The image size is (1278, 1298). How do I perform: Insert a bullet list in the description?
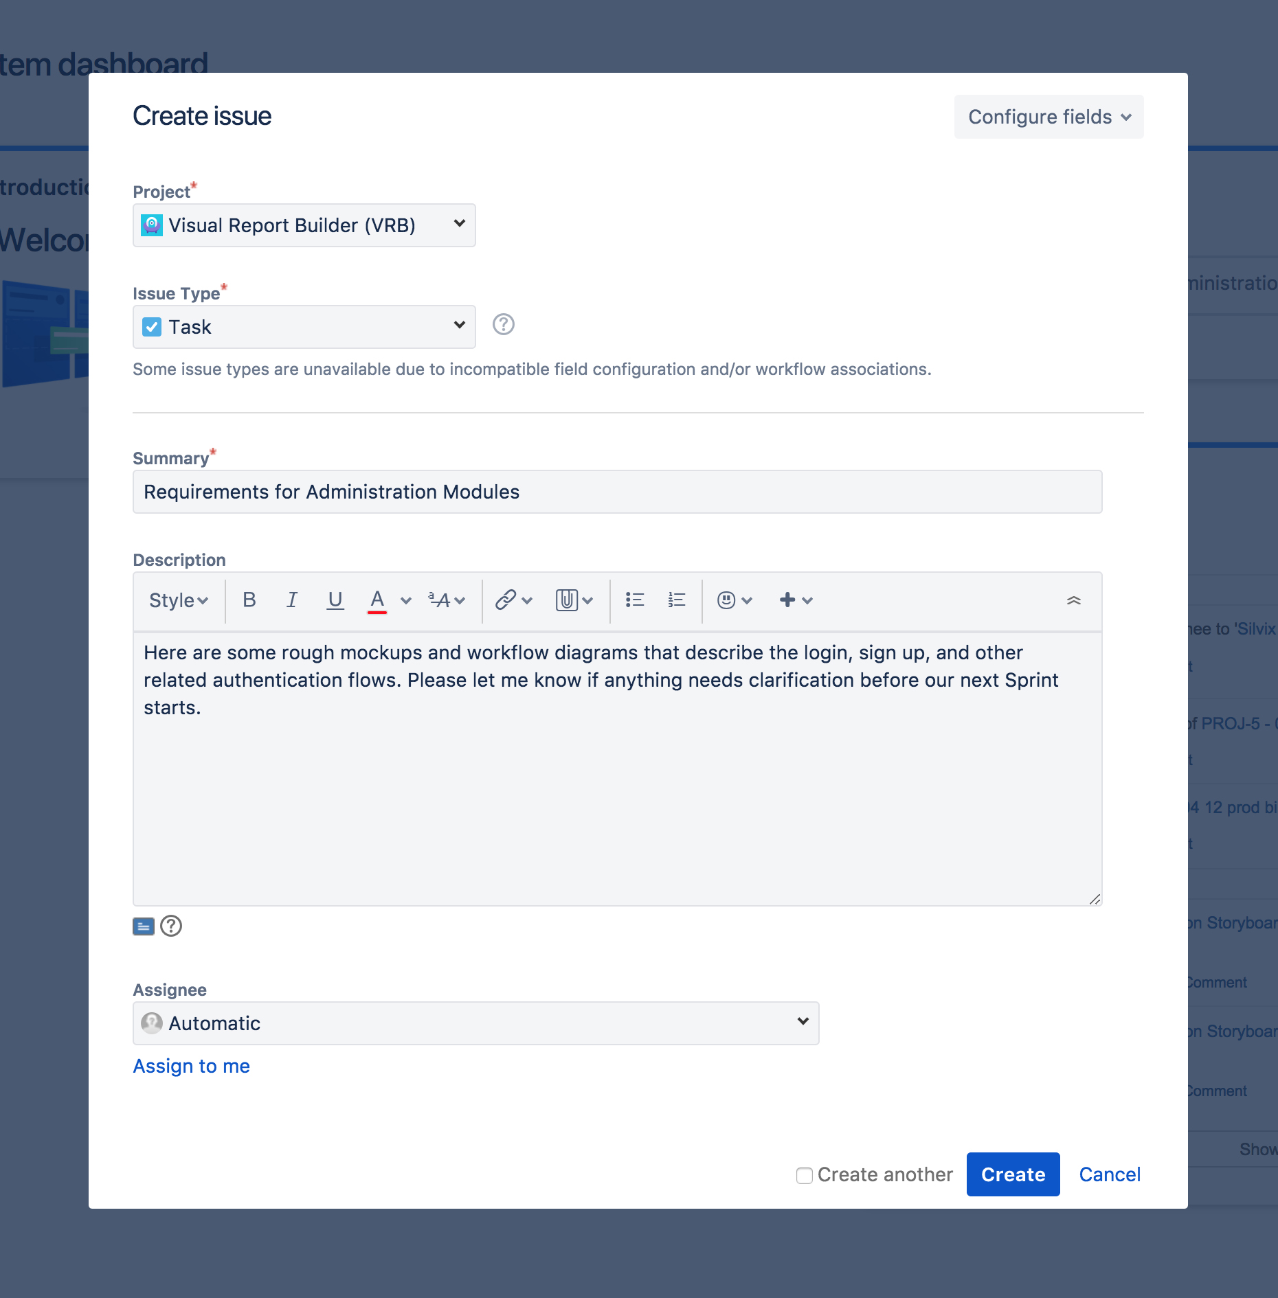pyautogui.click(x=634, y=600)
